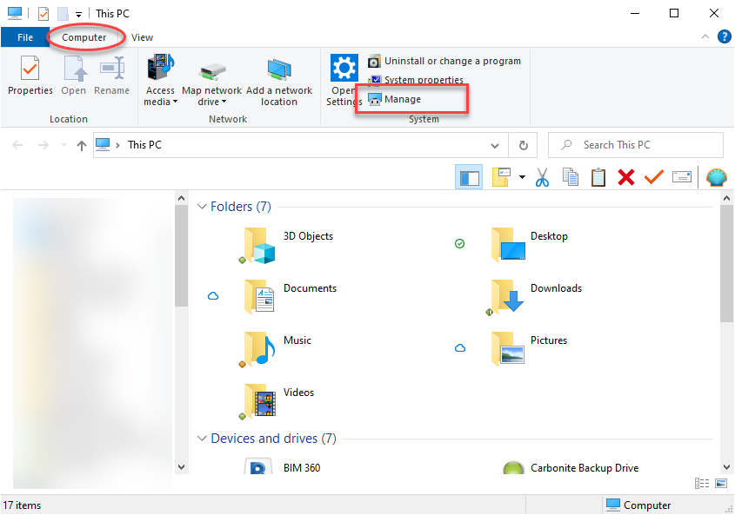Collapse the Devices and drives group
Image resolution: width=735 pixels, height=515 pixels.
[202, 439]
